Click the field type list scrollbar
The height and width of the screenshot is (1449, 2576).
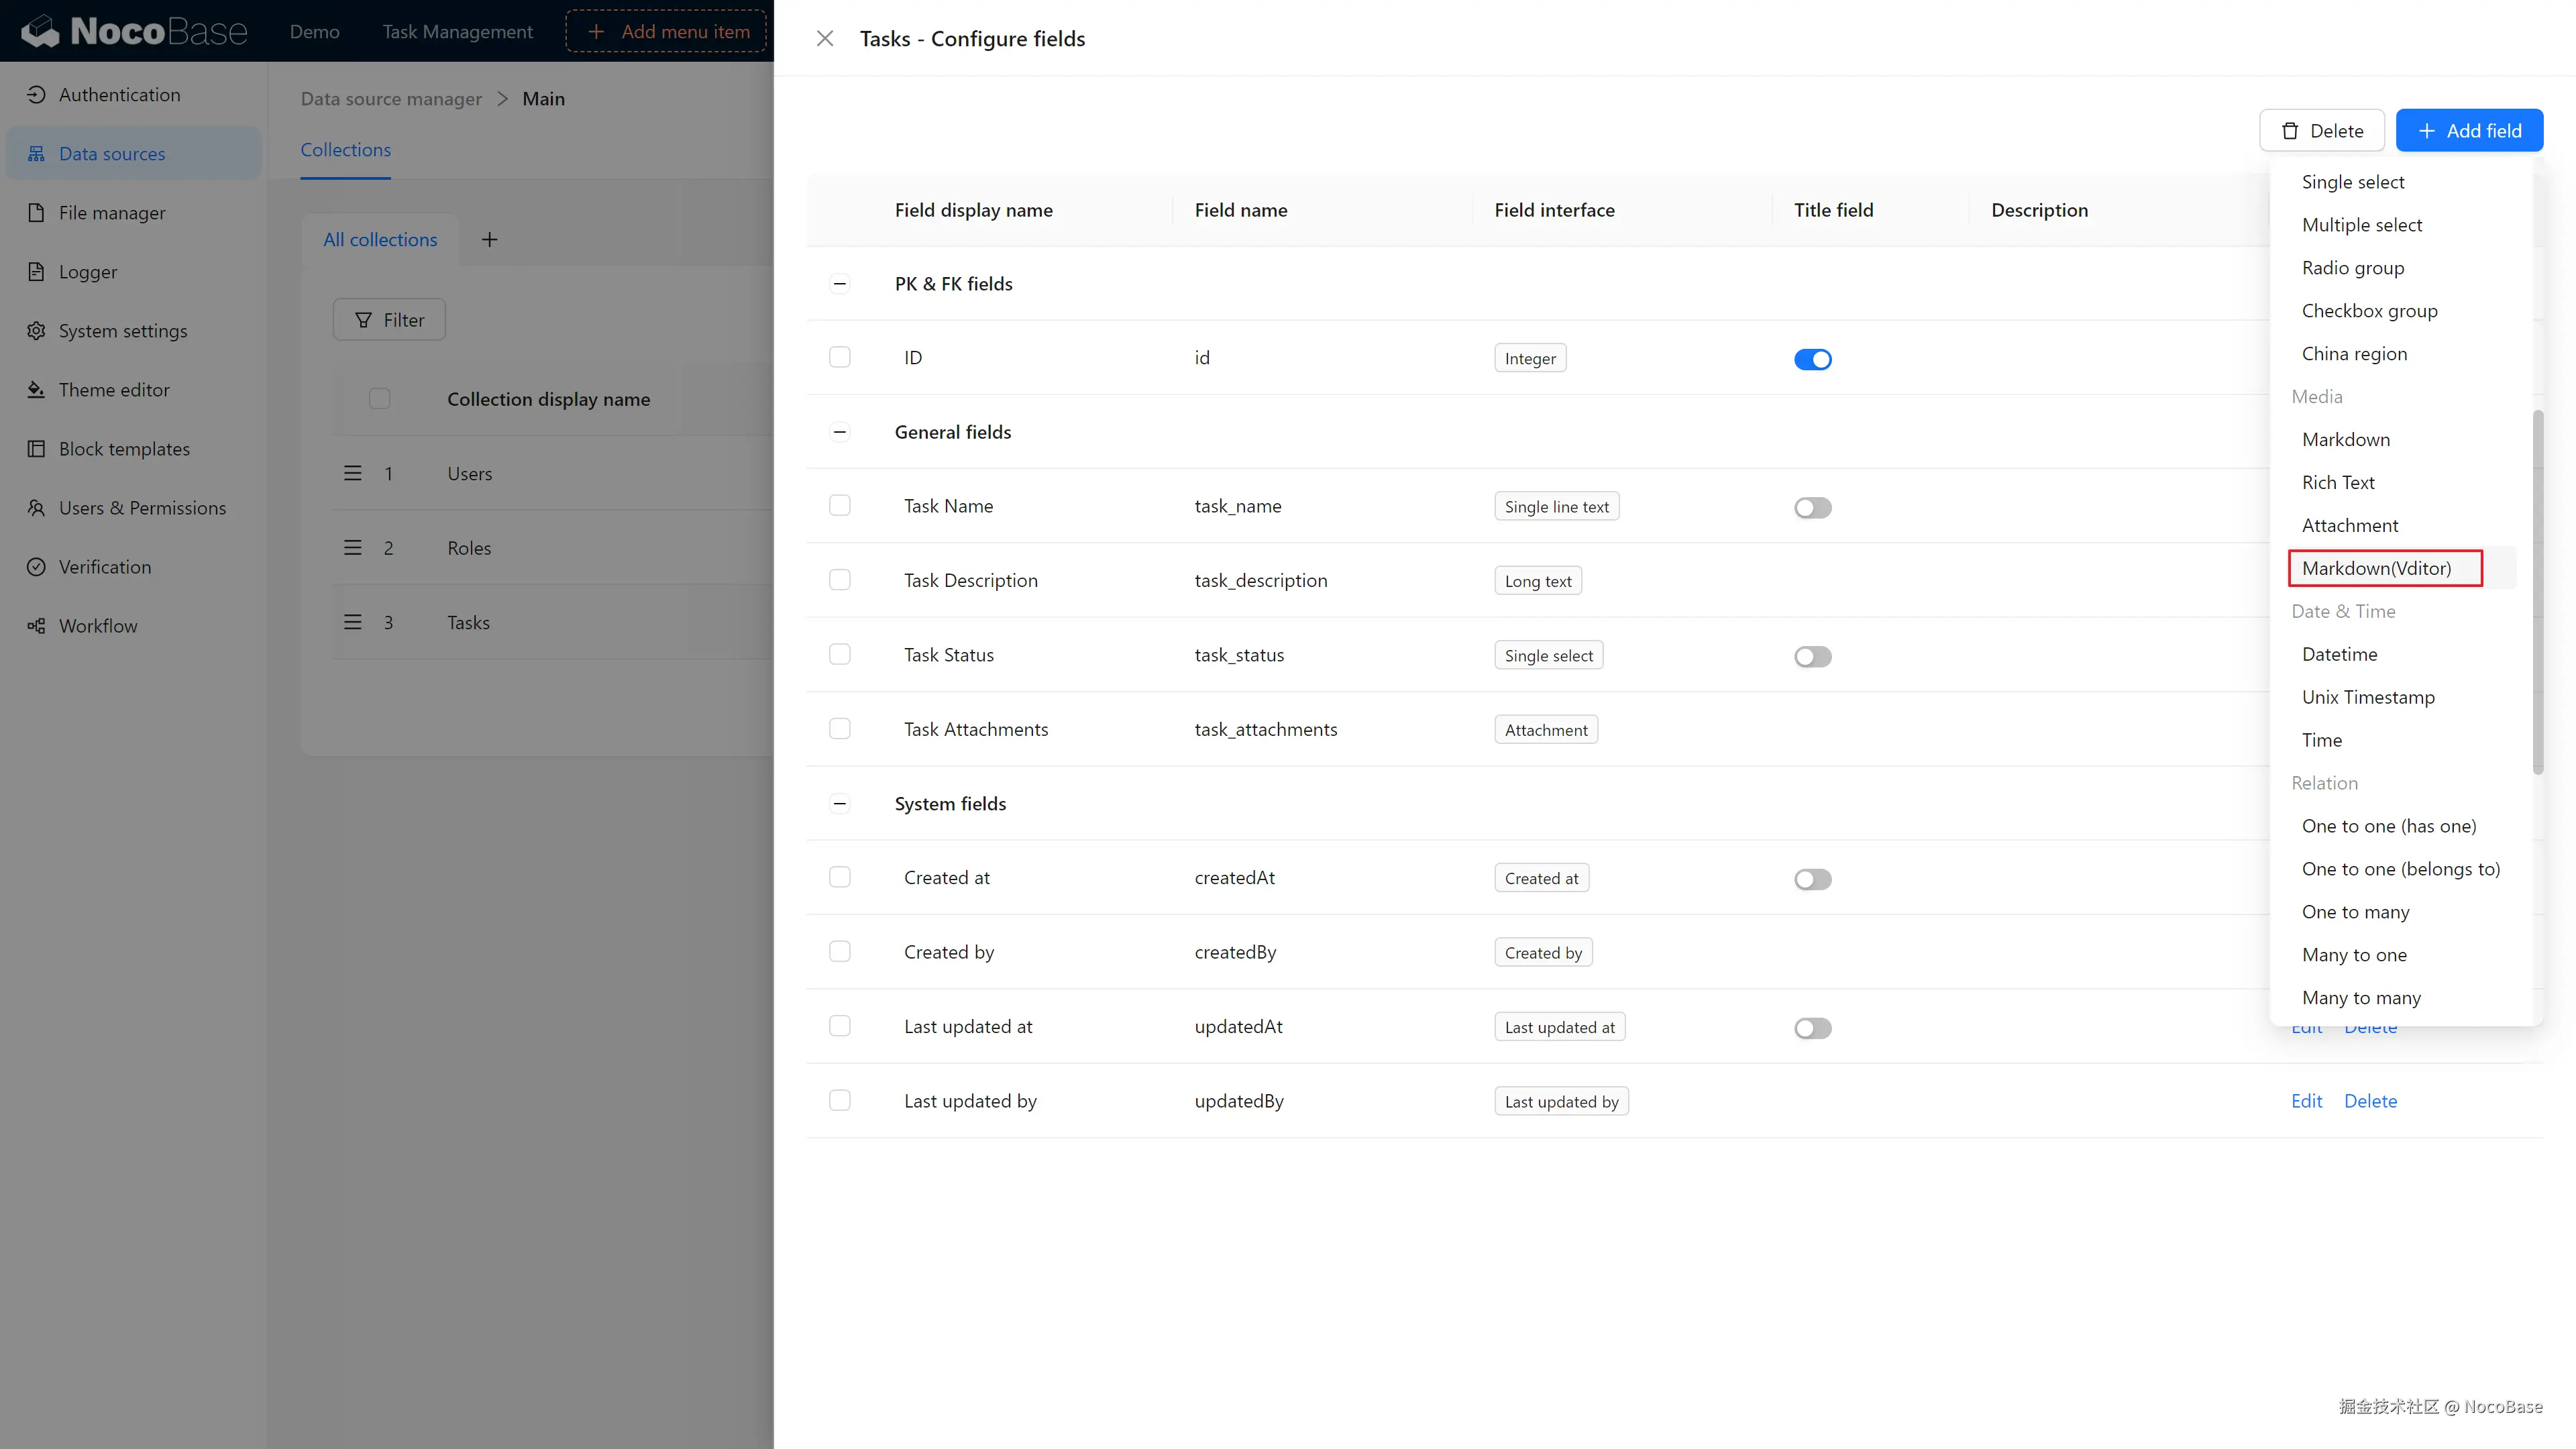click(2537, 591)
